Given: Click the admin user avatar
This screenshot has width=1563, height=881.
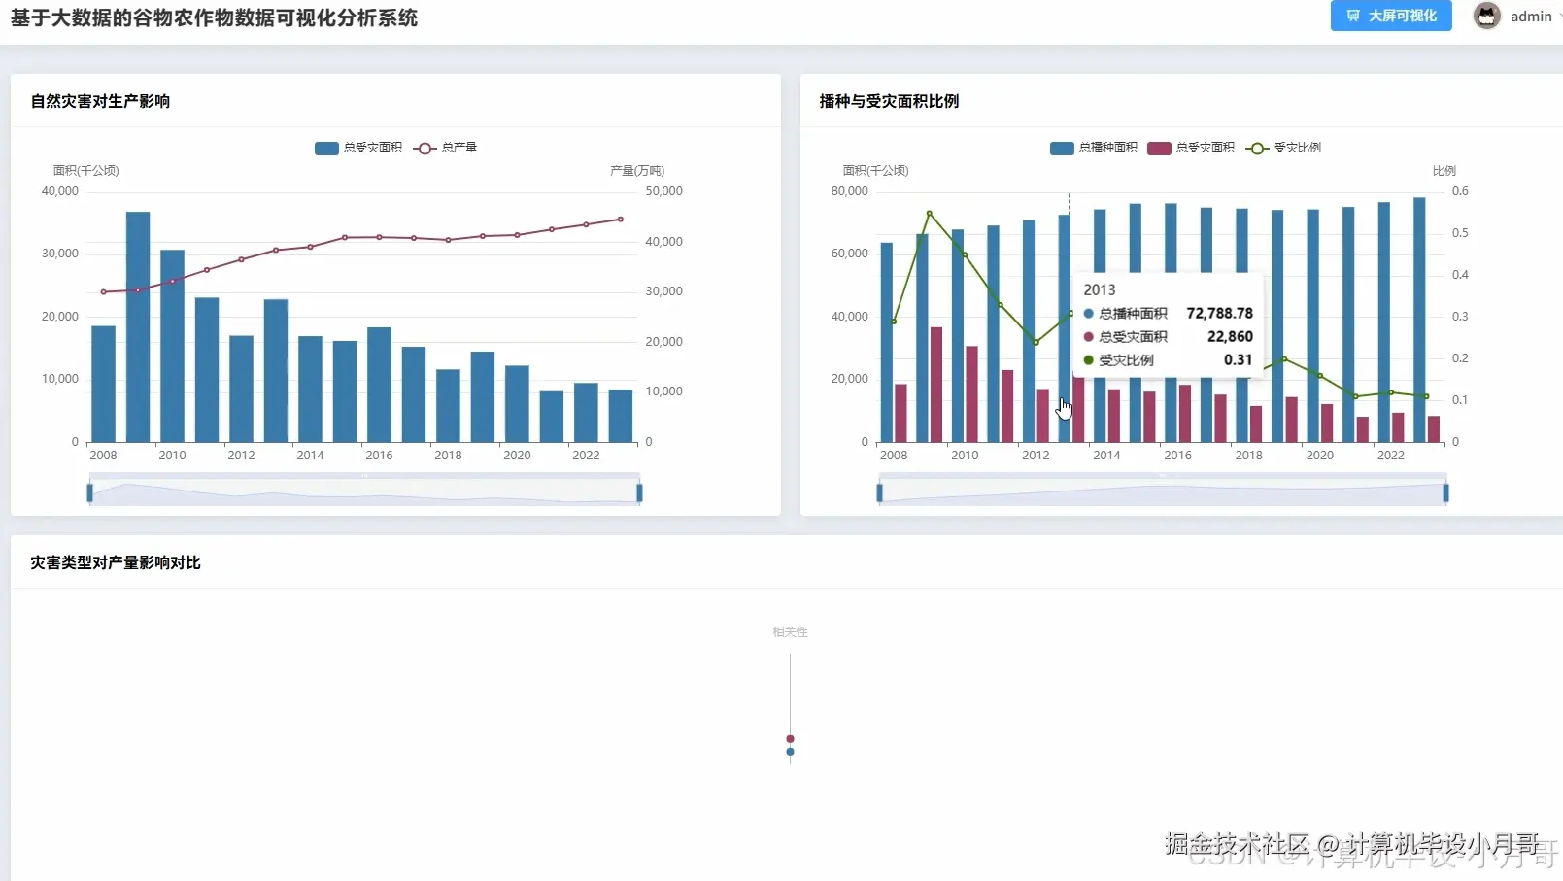Looking at the screenshot, I should coord(1486,16).
